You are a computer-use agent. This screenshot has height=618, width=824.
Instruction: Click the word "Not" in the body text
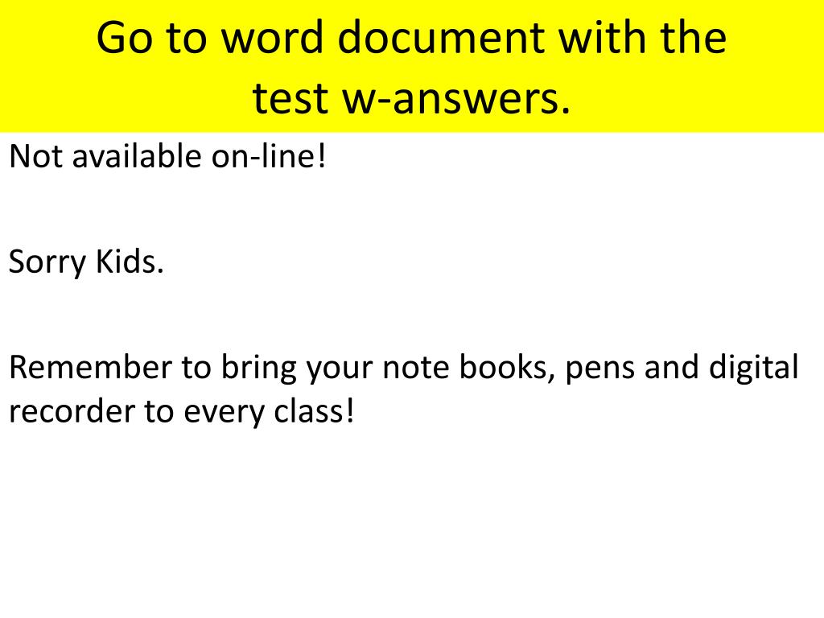[x=35, y=155]
